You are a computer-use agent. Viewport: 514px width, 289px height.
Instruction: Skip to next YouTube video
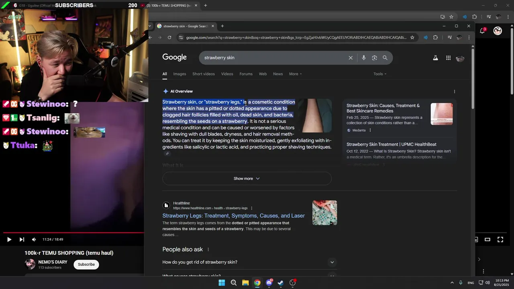tap(22, 240)
